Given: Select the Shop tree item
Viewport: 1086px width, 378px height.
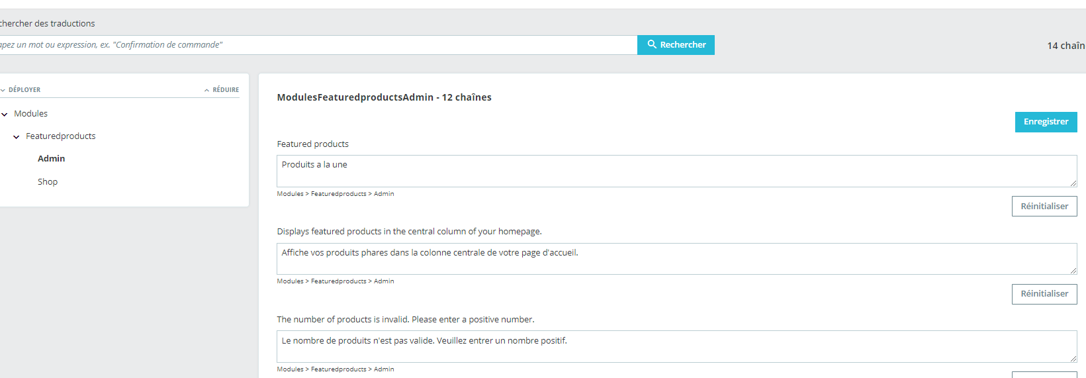Looking at the screenshot, I should 48,181.
